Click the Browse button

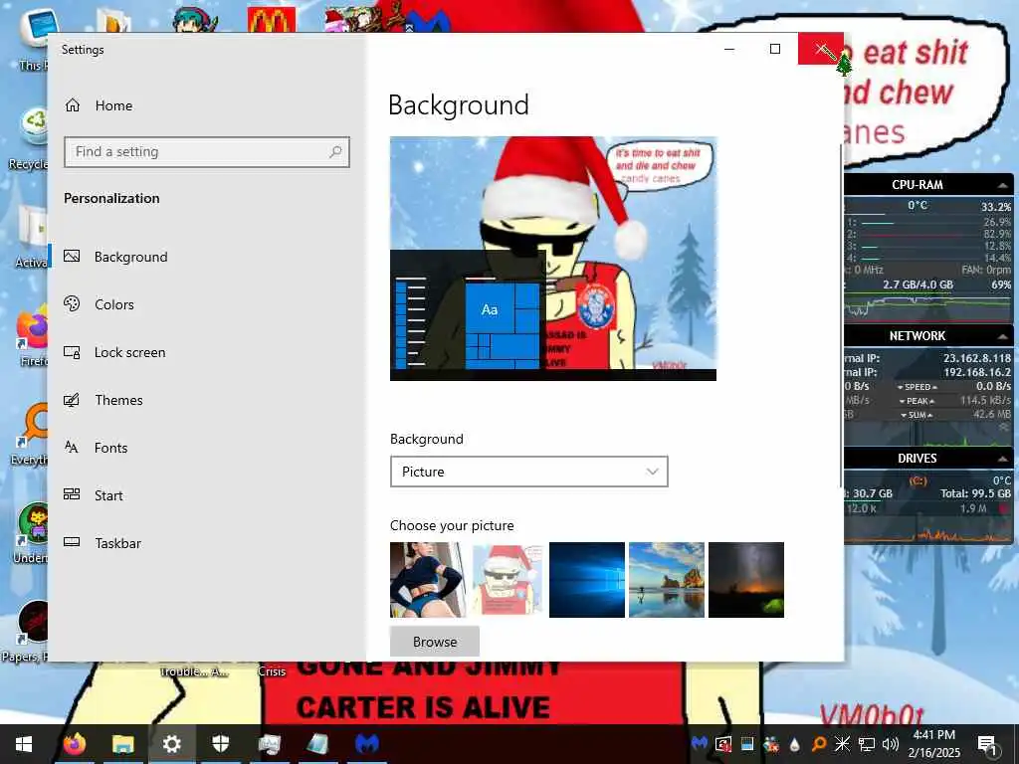[x=435, y=642]
